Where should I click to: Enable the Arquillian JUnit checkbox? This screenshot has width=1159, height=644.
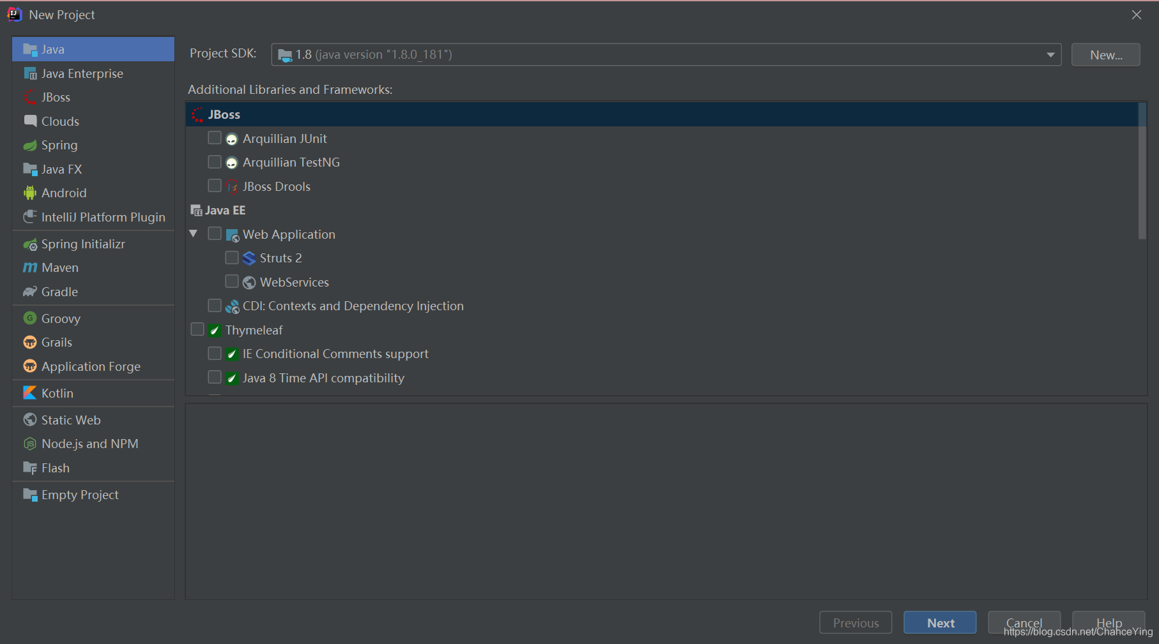click(x=215, y=138)
